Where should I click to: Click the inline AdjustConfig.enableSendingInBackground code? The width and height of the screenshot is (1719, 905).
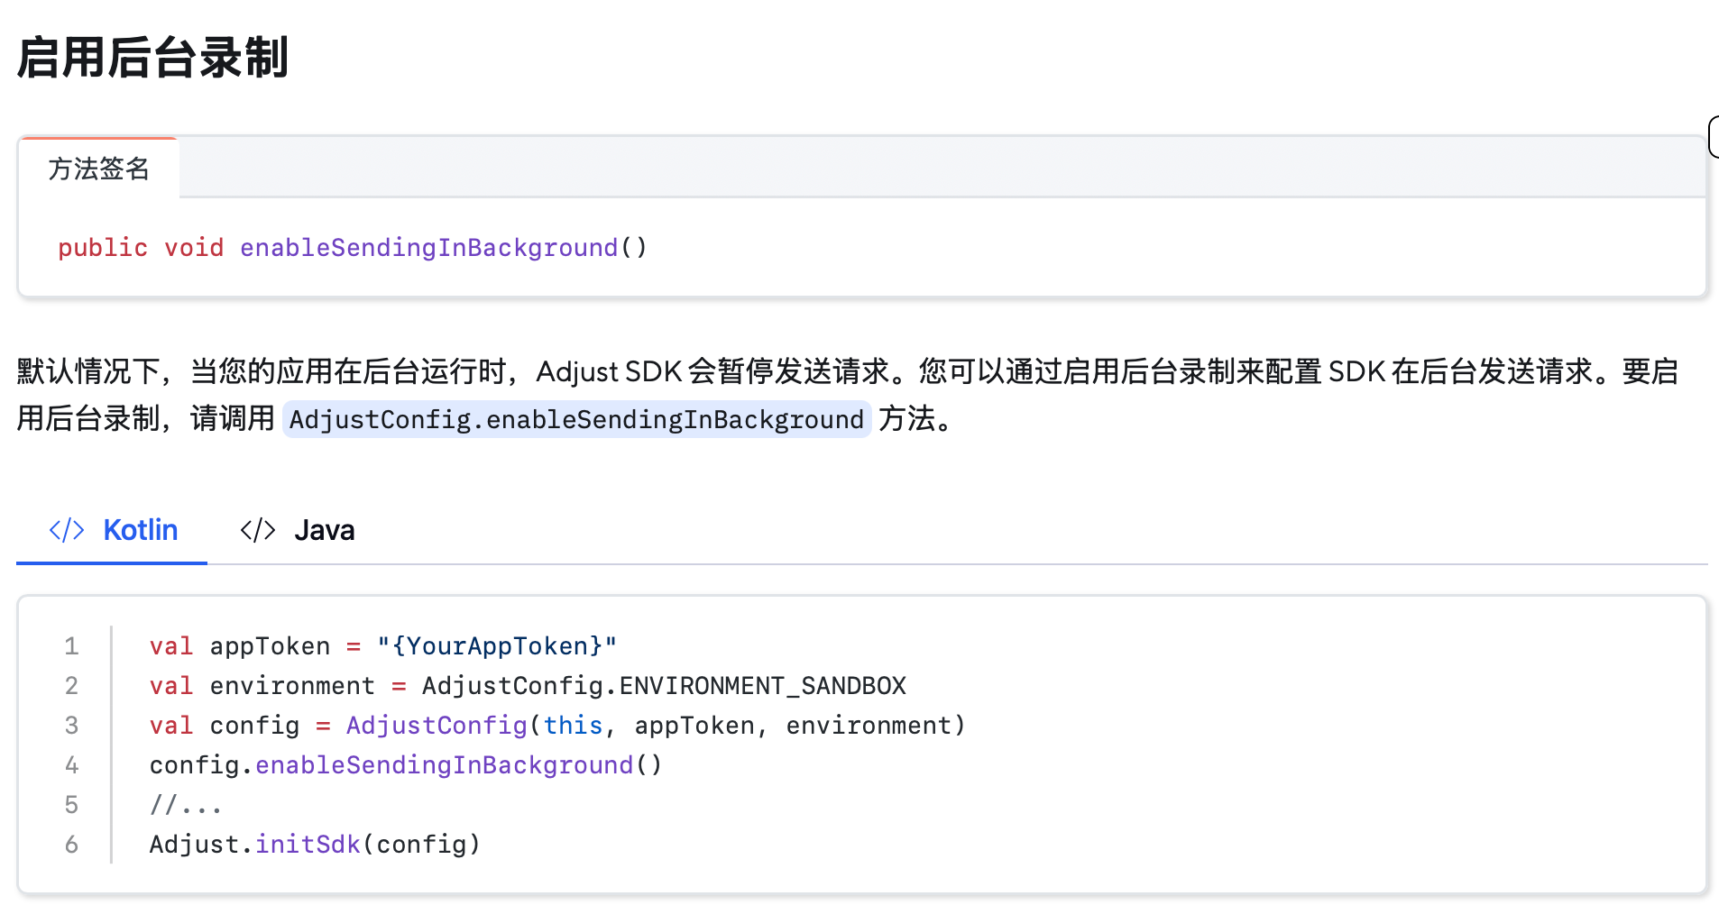[576, 419]
